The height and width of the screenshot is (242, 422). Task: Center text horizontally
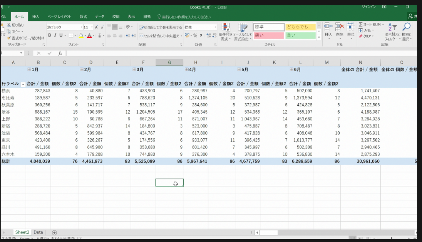point(115,35)
